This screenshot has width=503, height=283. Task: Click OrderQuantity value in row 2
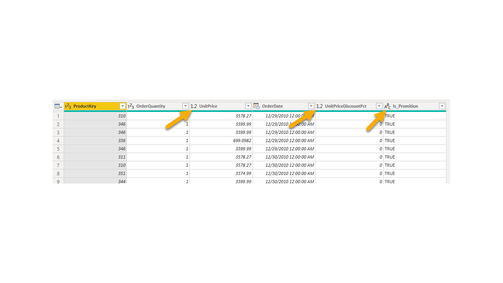click(x=158, y=124)
